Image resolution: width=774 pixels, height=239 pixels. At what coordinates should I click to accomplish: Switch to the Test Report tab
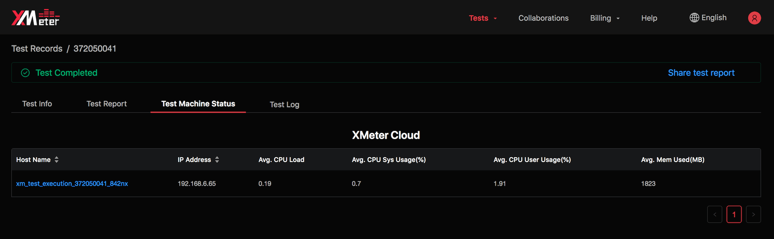click(x=106, y=104)
